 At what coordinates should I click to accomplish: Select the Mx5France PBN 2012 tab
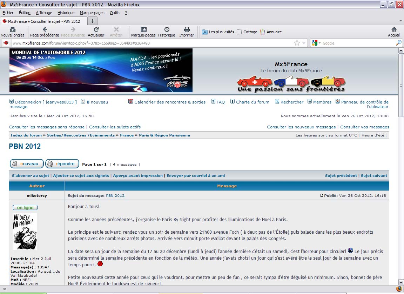pos(44,21)
